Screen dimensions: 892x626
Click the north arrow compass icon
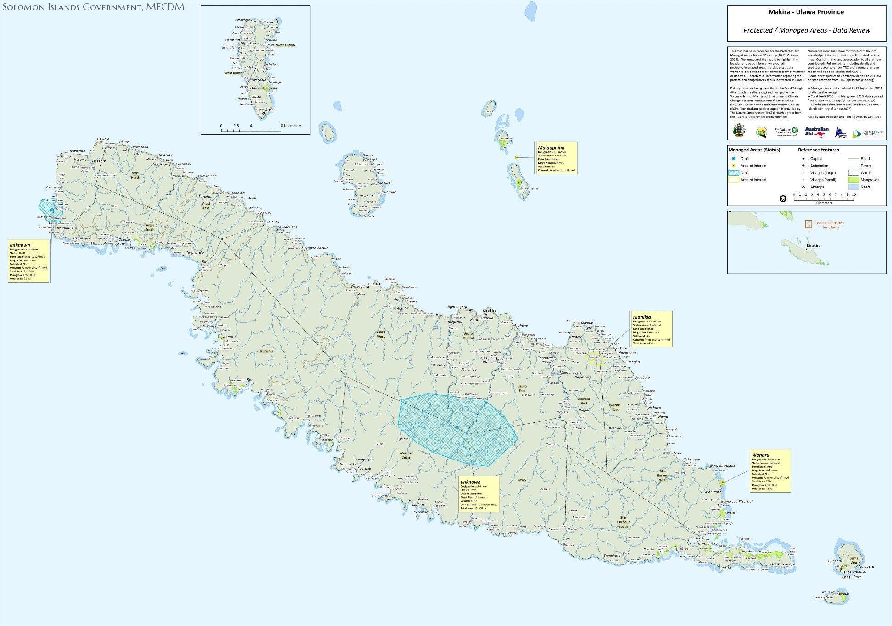pos(783,199)
